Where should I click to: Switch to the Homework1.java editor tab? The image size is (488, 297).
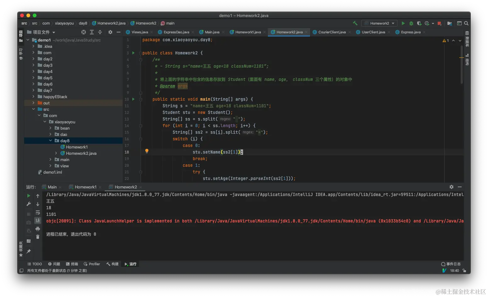[x=248, y=32]
